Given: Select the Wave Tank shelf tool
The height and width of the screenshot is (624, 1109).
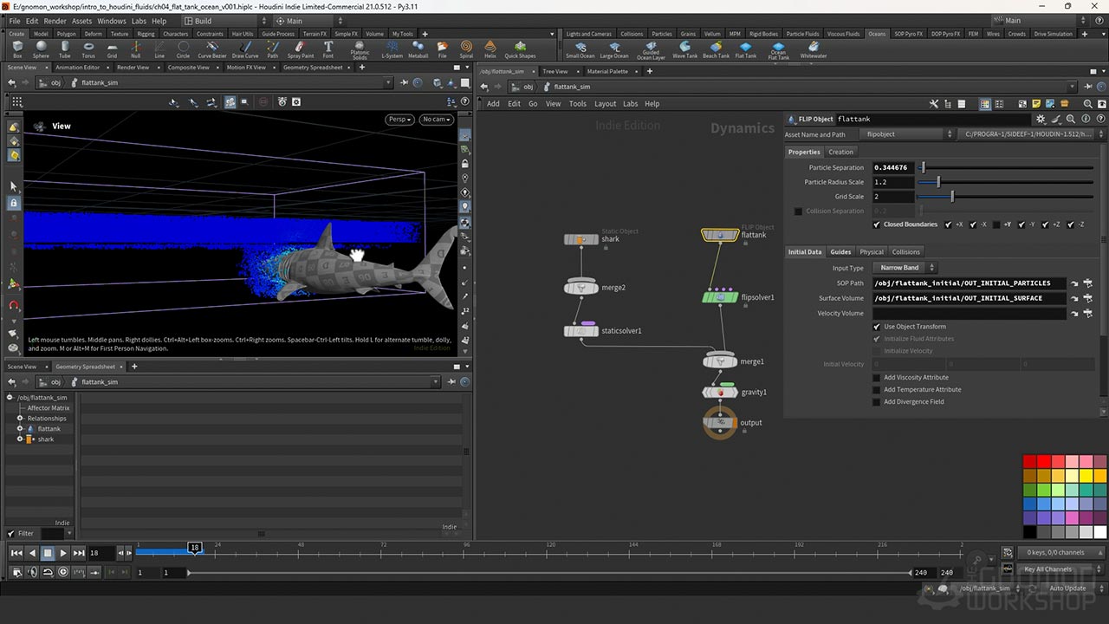Looking at the screenshot, I should tap(684, 49).
